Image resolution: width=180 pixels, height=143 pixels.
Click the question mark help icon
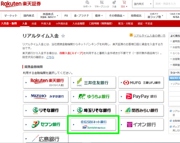[x=131, y=35]
